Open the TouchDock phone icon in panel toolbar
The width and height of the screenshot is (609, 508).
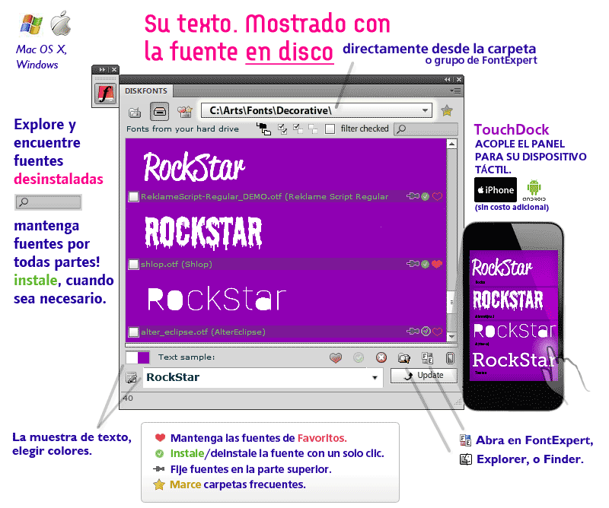pyautogui.click(x=450, y=358)
